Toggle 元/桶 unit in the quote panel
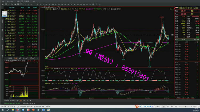This screenshot has width=200, height=112. [184, 40]
